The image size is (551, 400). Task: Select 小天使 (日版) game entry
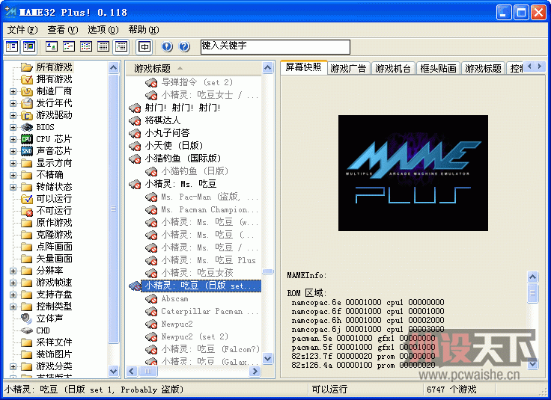[174, 146]
